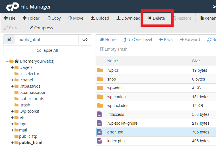
Task: Click the Download toolbar button
Action: [x=128, y=18]
